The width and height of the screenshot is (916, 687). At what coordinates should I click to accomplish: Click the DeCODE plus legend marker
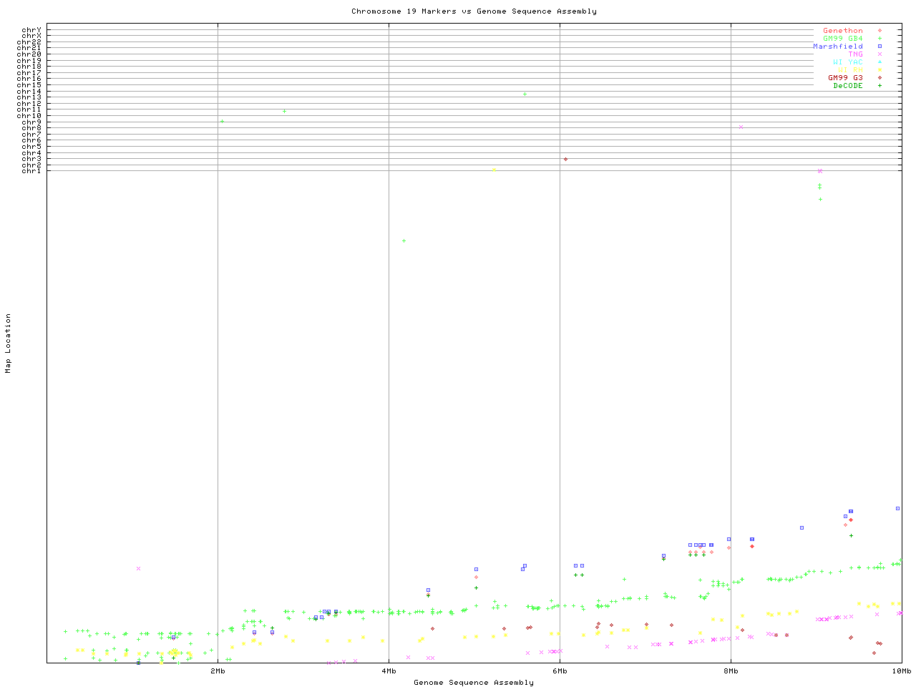pos(880,86)
